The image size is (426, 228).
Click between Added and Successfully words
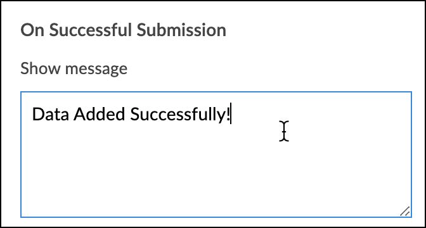click(x=127, y=114)
